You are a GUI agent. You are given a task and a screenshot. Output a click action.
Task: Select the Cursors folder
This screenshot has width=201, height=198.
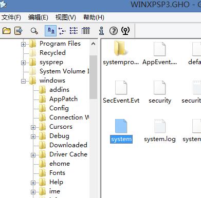point(61,127)
